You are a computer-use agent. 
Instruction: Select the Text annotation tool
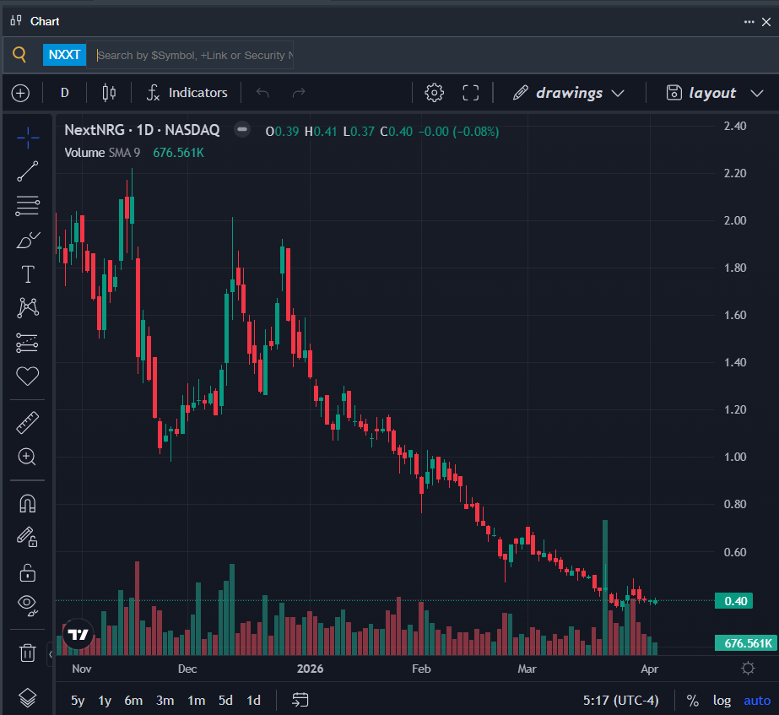tap(28, 274)
